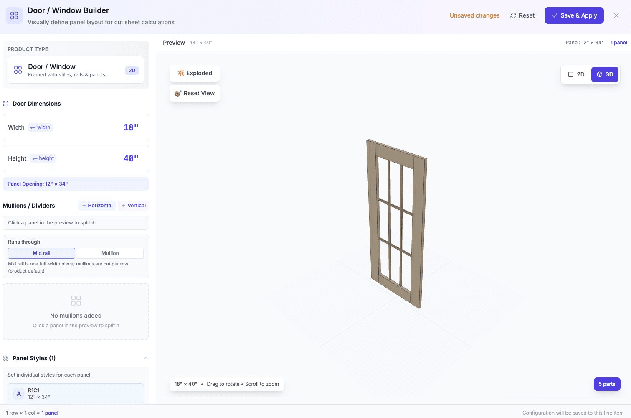Select Mid rail as runs-through option
Image resolution: width=631 pixels, height=418 pixels.
[x=42, y=253]
